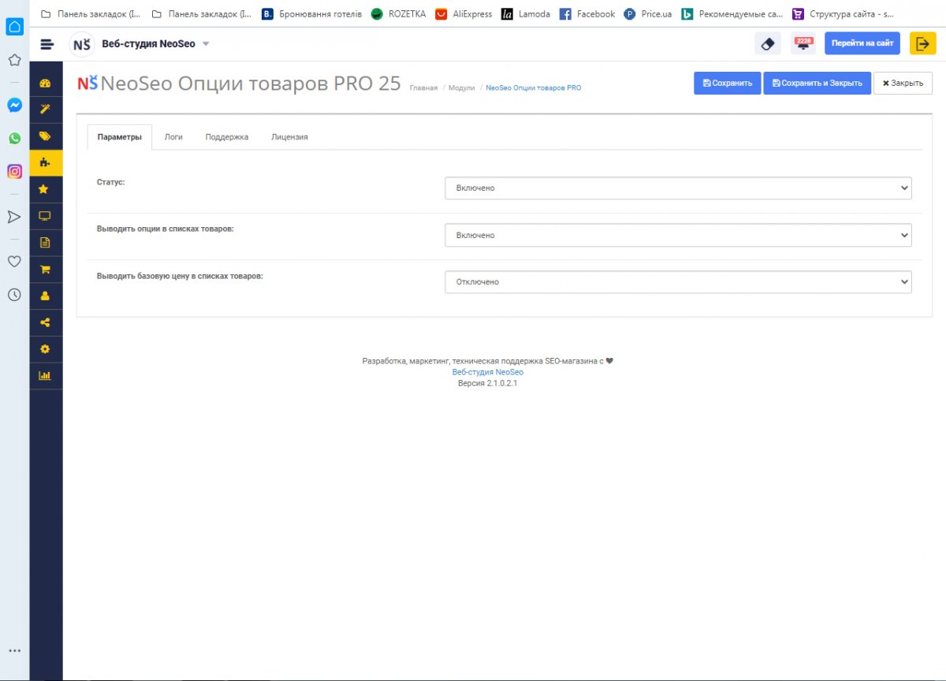This screenshot has width=946, height=681.
Task: Click the NS logo avatar in the header
Action: [x=82, y=44]
